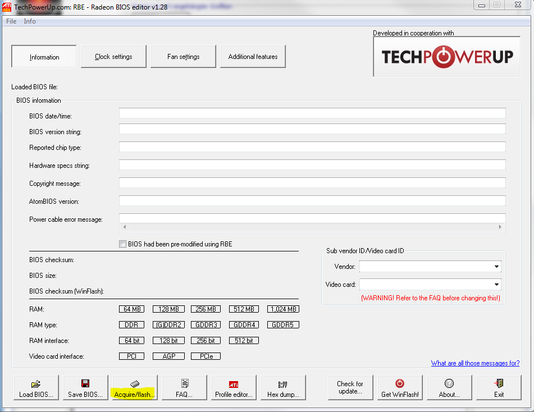The image size is (534, 412).
Task: Click Get WinFlash power icon button
Action: click(400, 387)
